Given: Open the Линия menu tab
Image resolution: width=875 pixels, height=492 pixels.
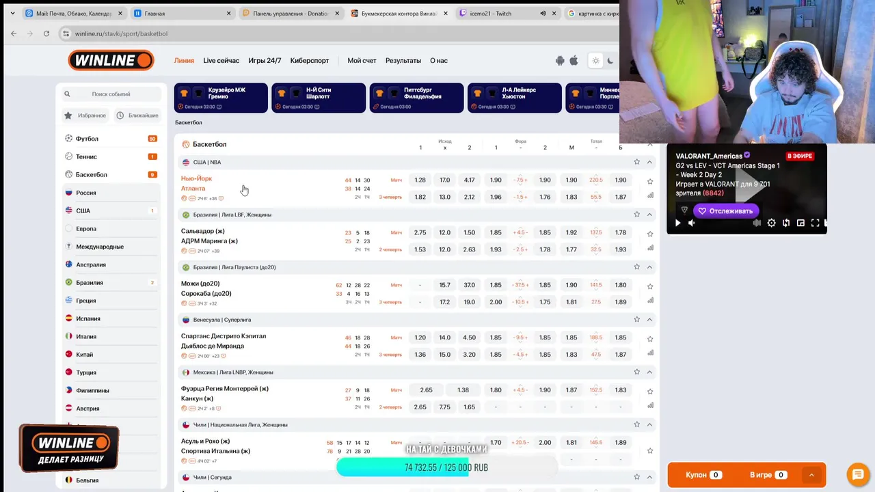Looking at the screenshot, I should pyautogui.click(x=184, y=61).
